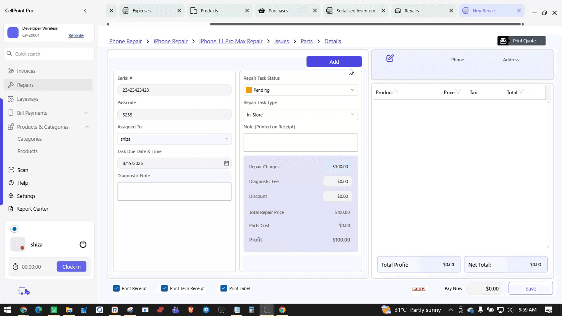Click the Add button

(x=334, y=62)
